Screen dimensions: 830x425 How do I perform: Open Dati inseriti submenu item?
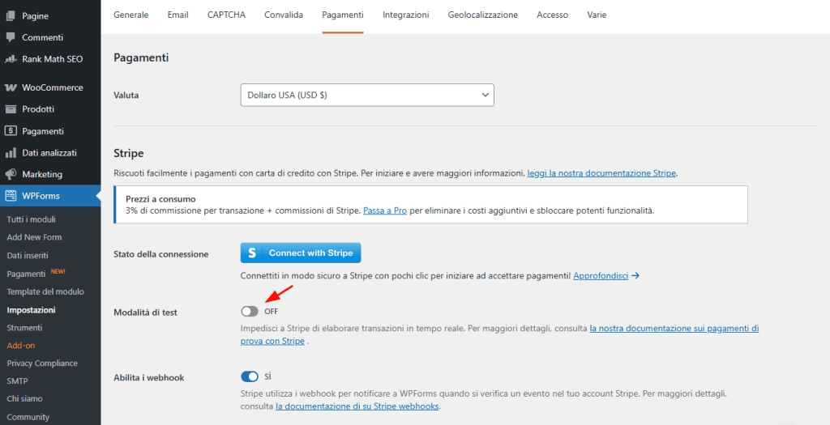click(x=28, y=255)
